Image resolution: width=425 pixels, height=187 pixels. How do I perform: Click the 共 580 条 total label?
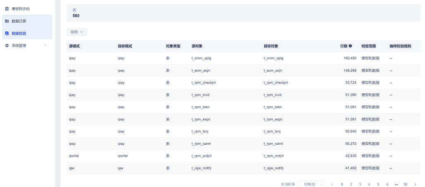[288, 184]
